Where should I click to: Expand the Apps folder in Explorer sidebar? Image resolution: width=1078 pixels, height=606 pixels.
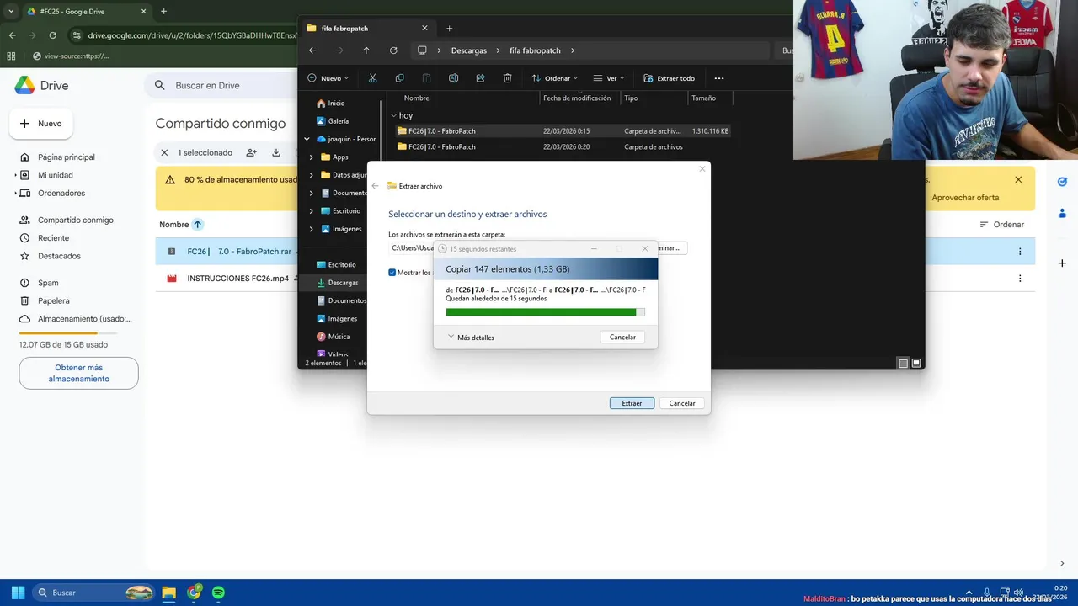pos(312,157)
